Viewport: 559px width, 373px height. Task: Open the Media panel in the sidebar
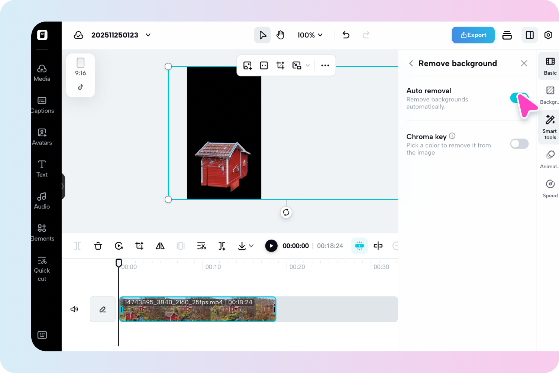42,72
